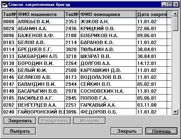Click the date 09.06.01
The image size is (181, 139).
click(147, 35)
